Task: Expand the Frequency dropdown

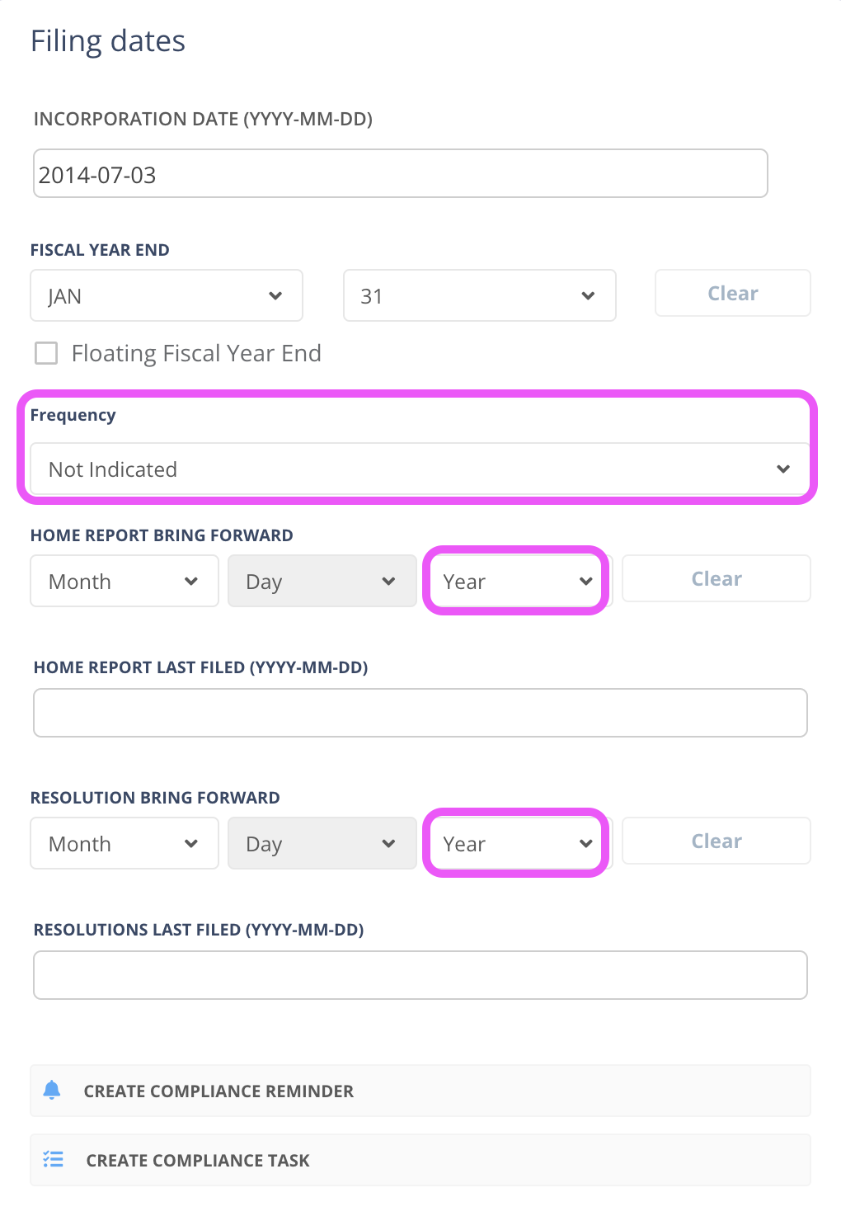Action: [x=420, y=469]
